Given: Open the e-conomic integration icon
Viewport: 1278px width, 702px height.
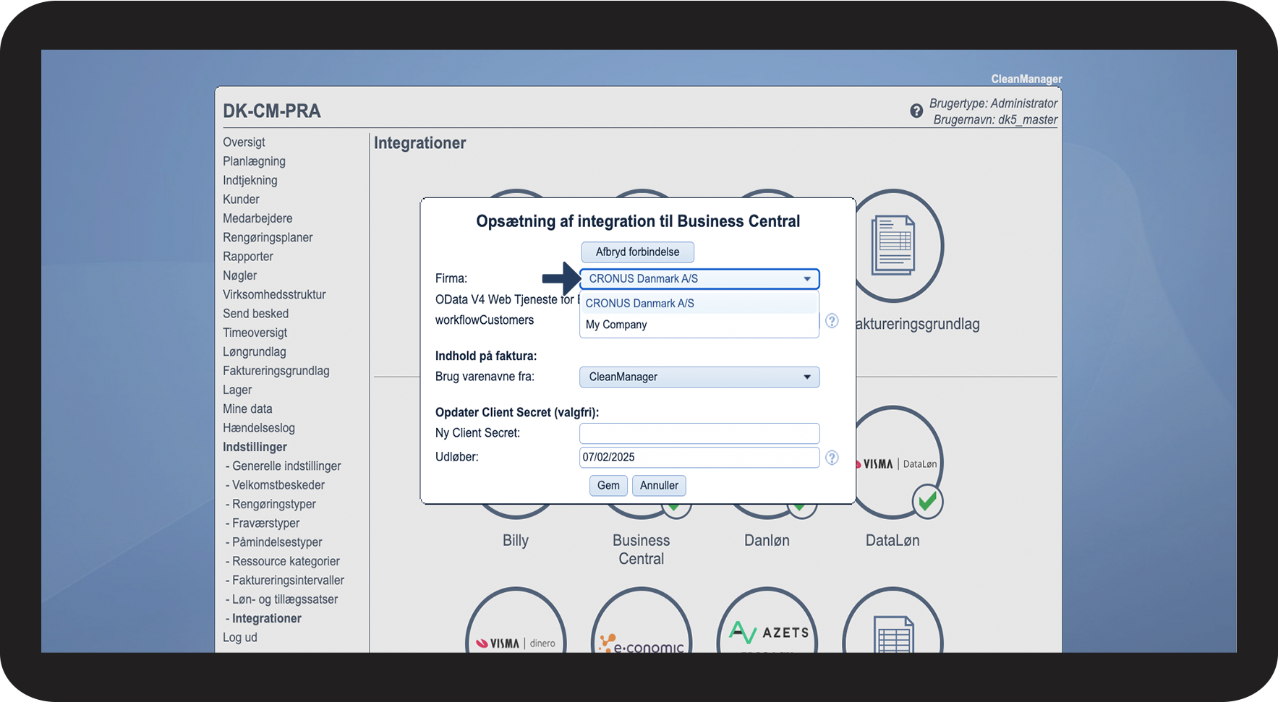Looking at the screenshot, I should point(642,622).
